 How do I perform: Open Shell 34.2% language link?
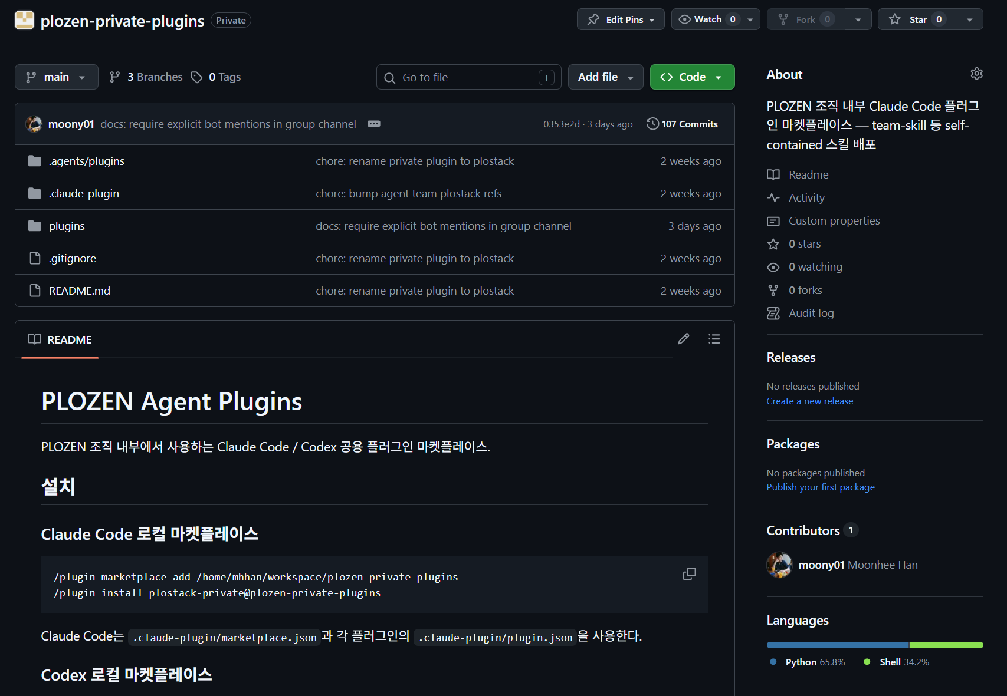[897, 662]
